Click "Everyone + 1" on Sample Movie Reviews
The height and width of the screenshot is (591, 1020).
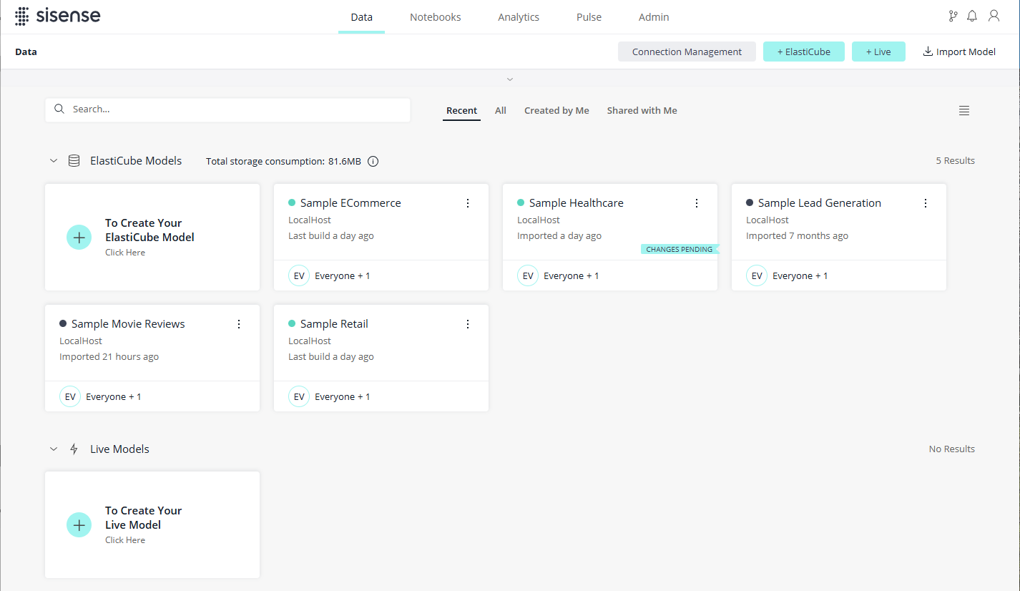tap(114, 397)
